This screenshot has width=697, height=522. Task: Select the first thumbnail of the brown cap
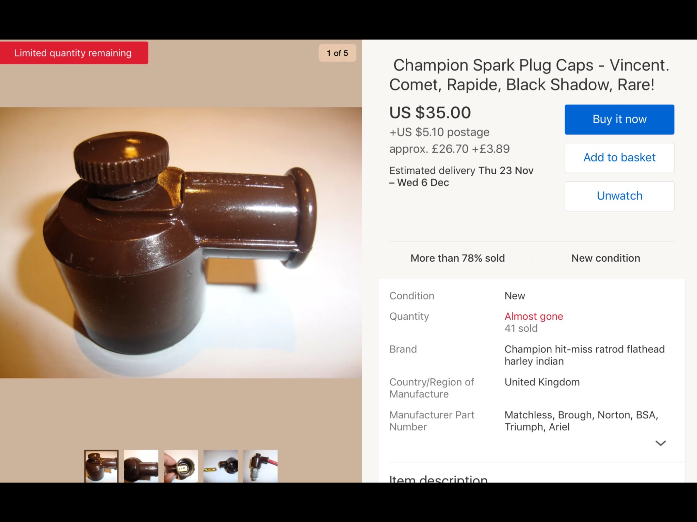coord(101,466)
